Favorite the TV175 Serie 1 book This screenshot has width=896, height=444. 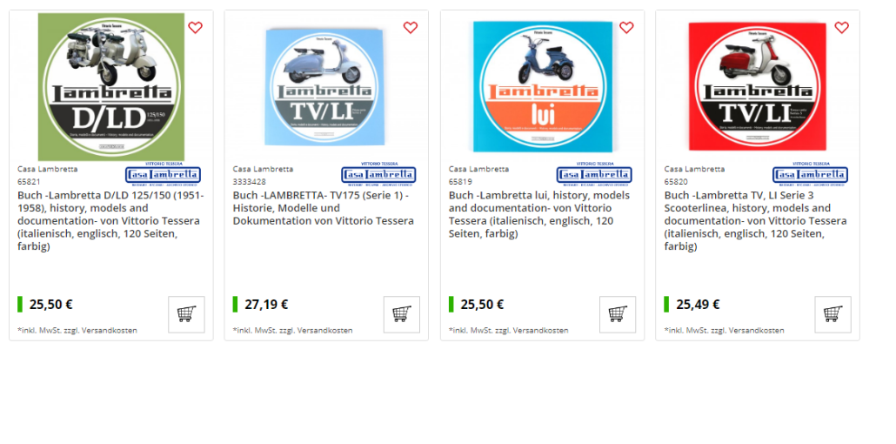411,28
